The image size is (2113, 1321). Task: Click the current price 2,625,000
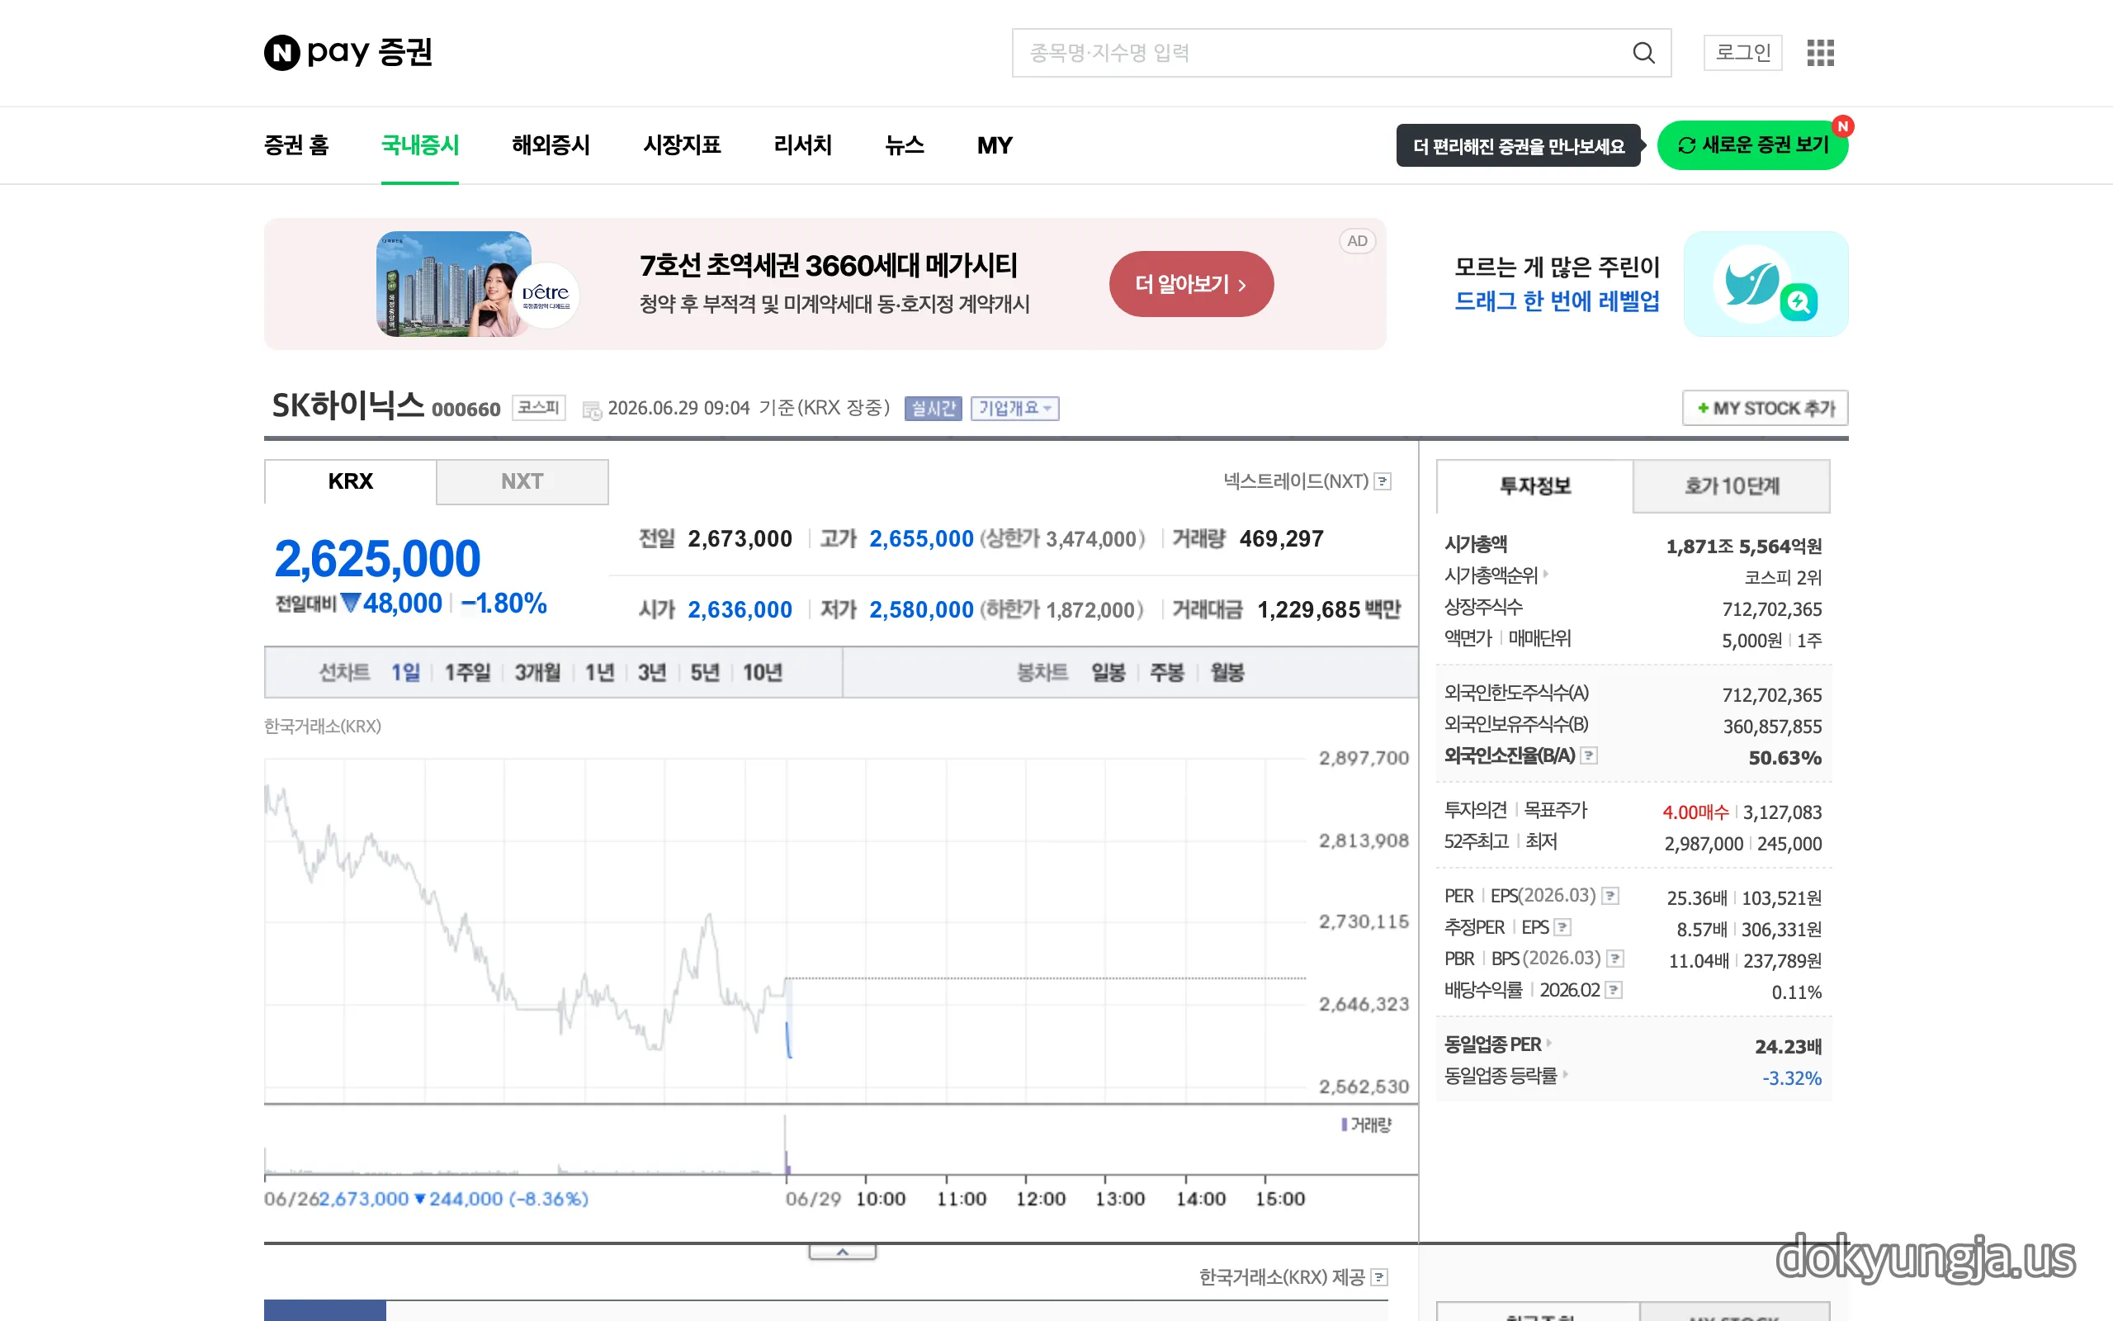pyautogui.click(x=377, y=558)
